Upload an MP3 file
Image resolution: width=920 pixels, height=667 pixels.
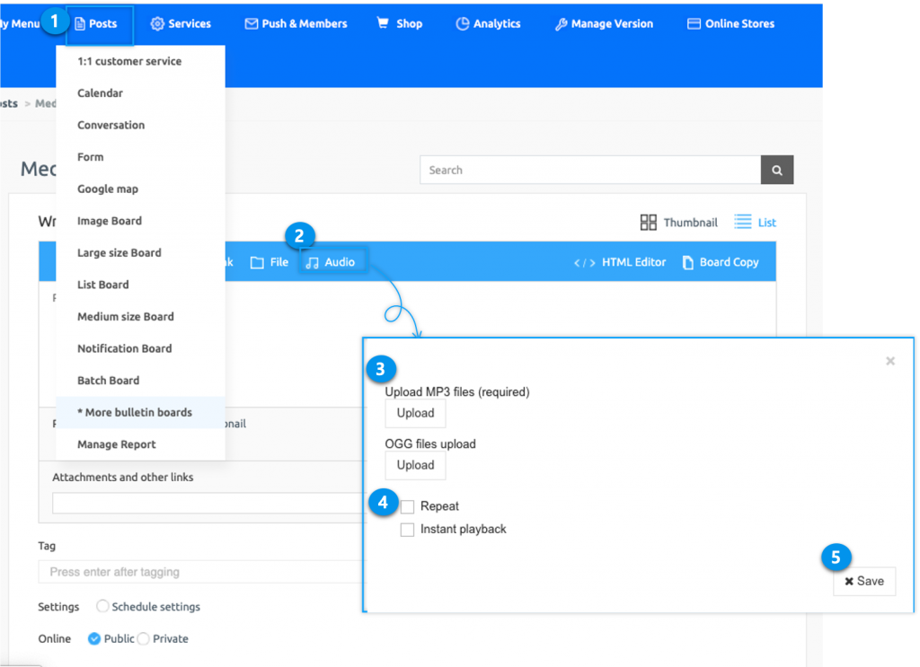415,413
